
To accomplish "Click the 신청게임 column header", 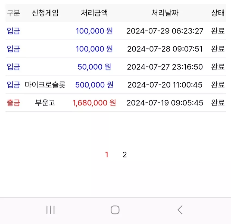I will (45, 13).
